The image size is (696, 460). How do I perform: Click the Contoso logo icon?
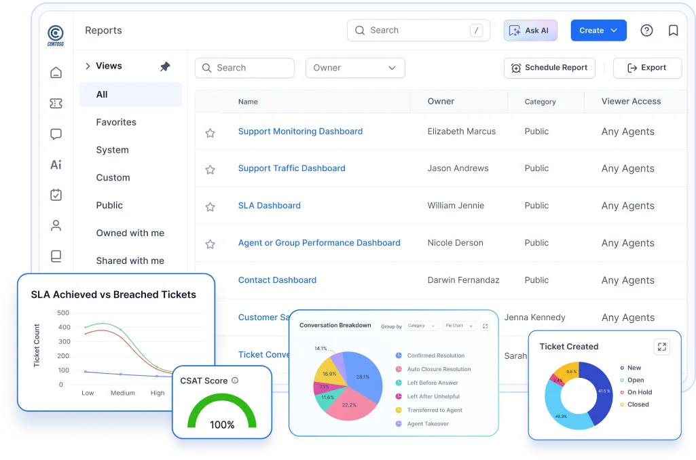pos(56,35)
